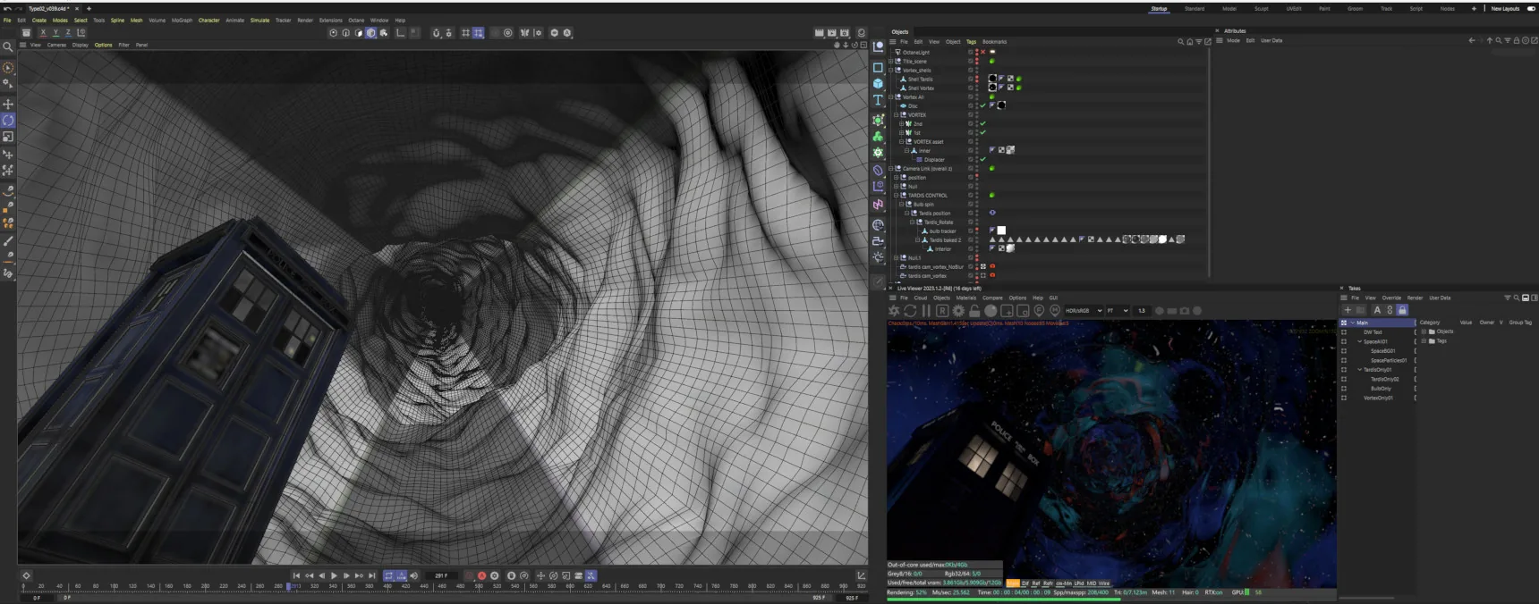Image resolution: width=1539 pixels, height=604 pixels.
Task: Open the Tags menu in Objects manager
Action: [971, 41]
